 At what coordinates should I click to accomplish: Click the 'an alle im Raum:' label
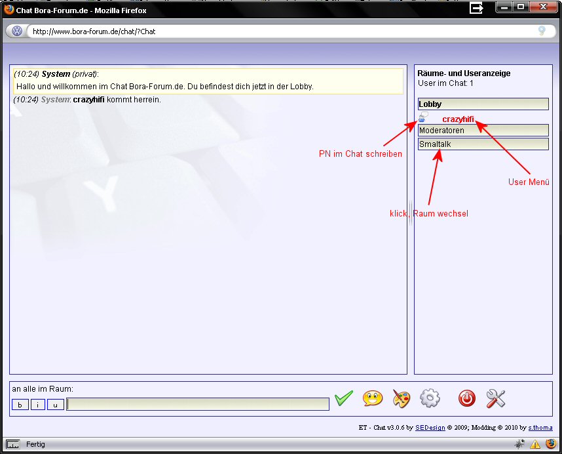[43, 389]
